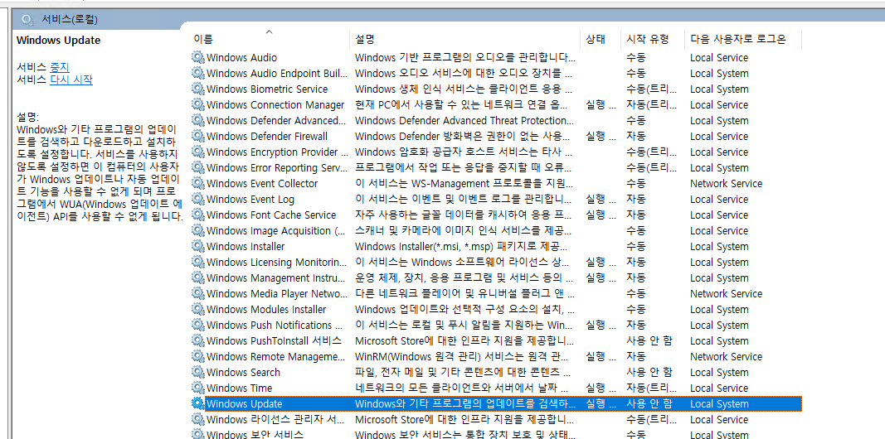Click the gear icon of Windows Modules Installer

(197, 309)
